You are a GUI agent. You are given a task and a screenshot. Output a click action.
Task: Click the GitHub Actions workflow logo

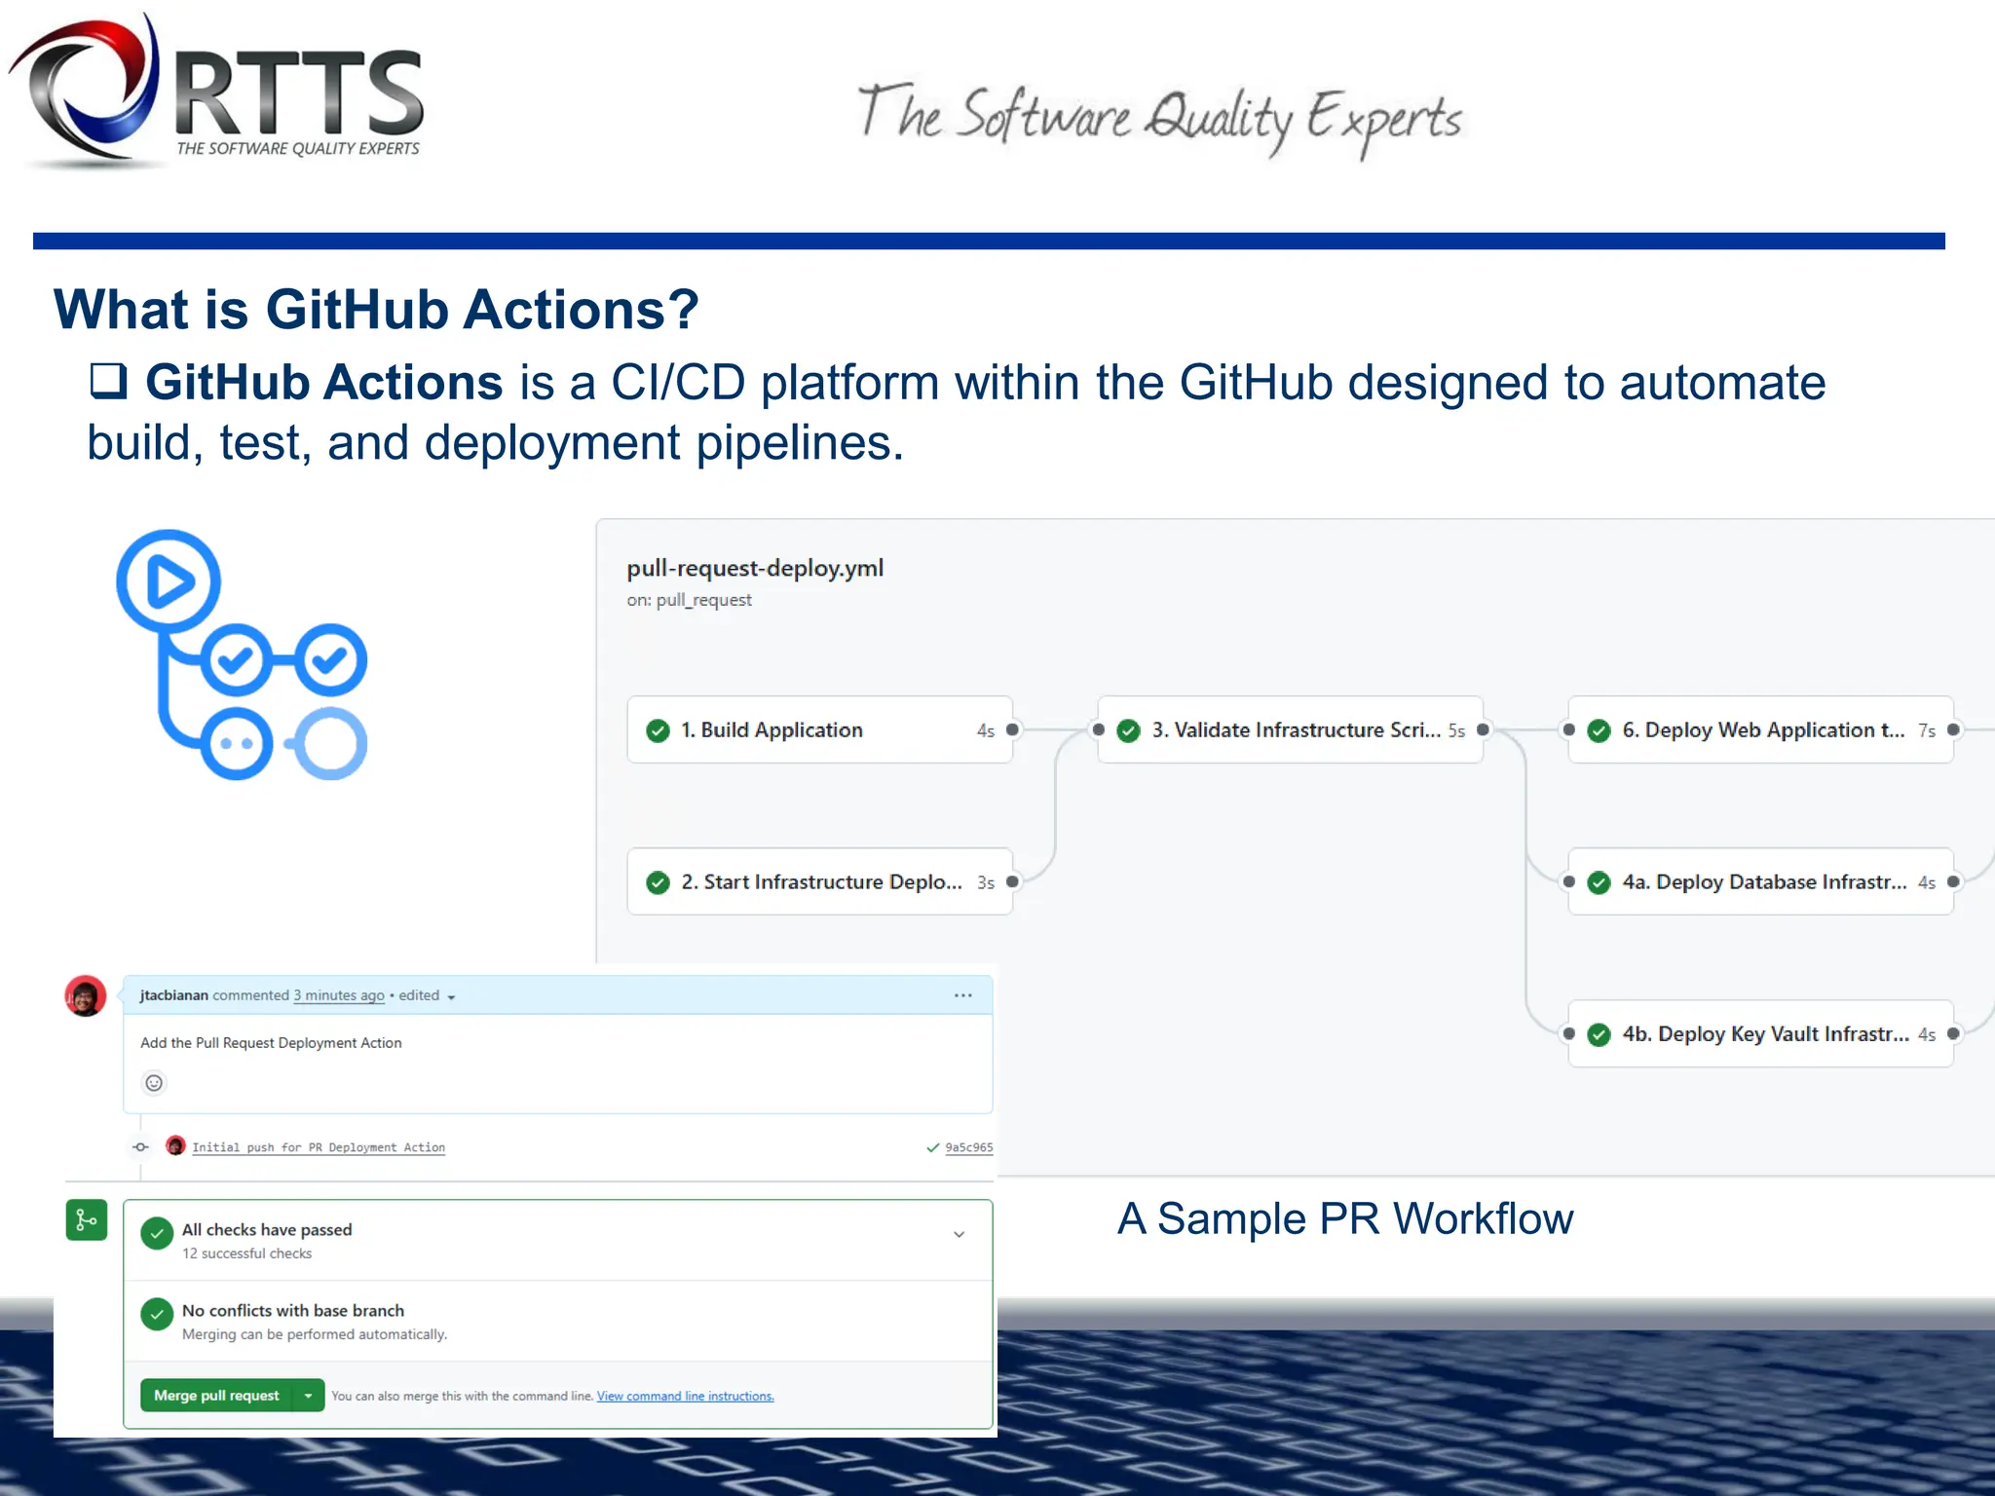tap(242, 654)
